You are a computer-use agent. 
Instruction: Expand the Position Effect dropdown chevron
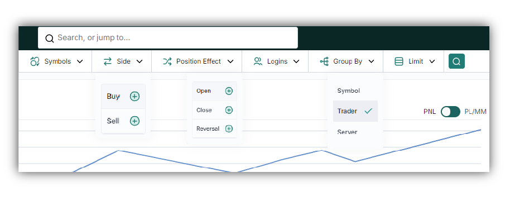click(x=230, y=61)
